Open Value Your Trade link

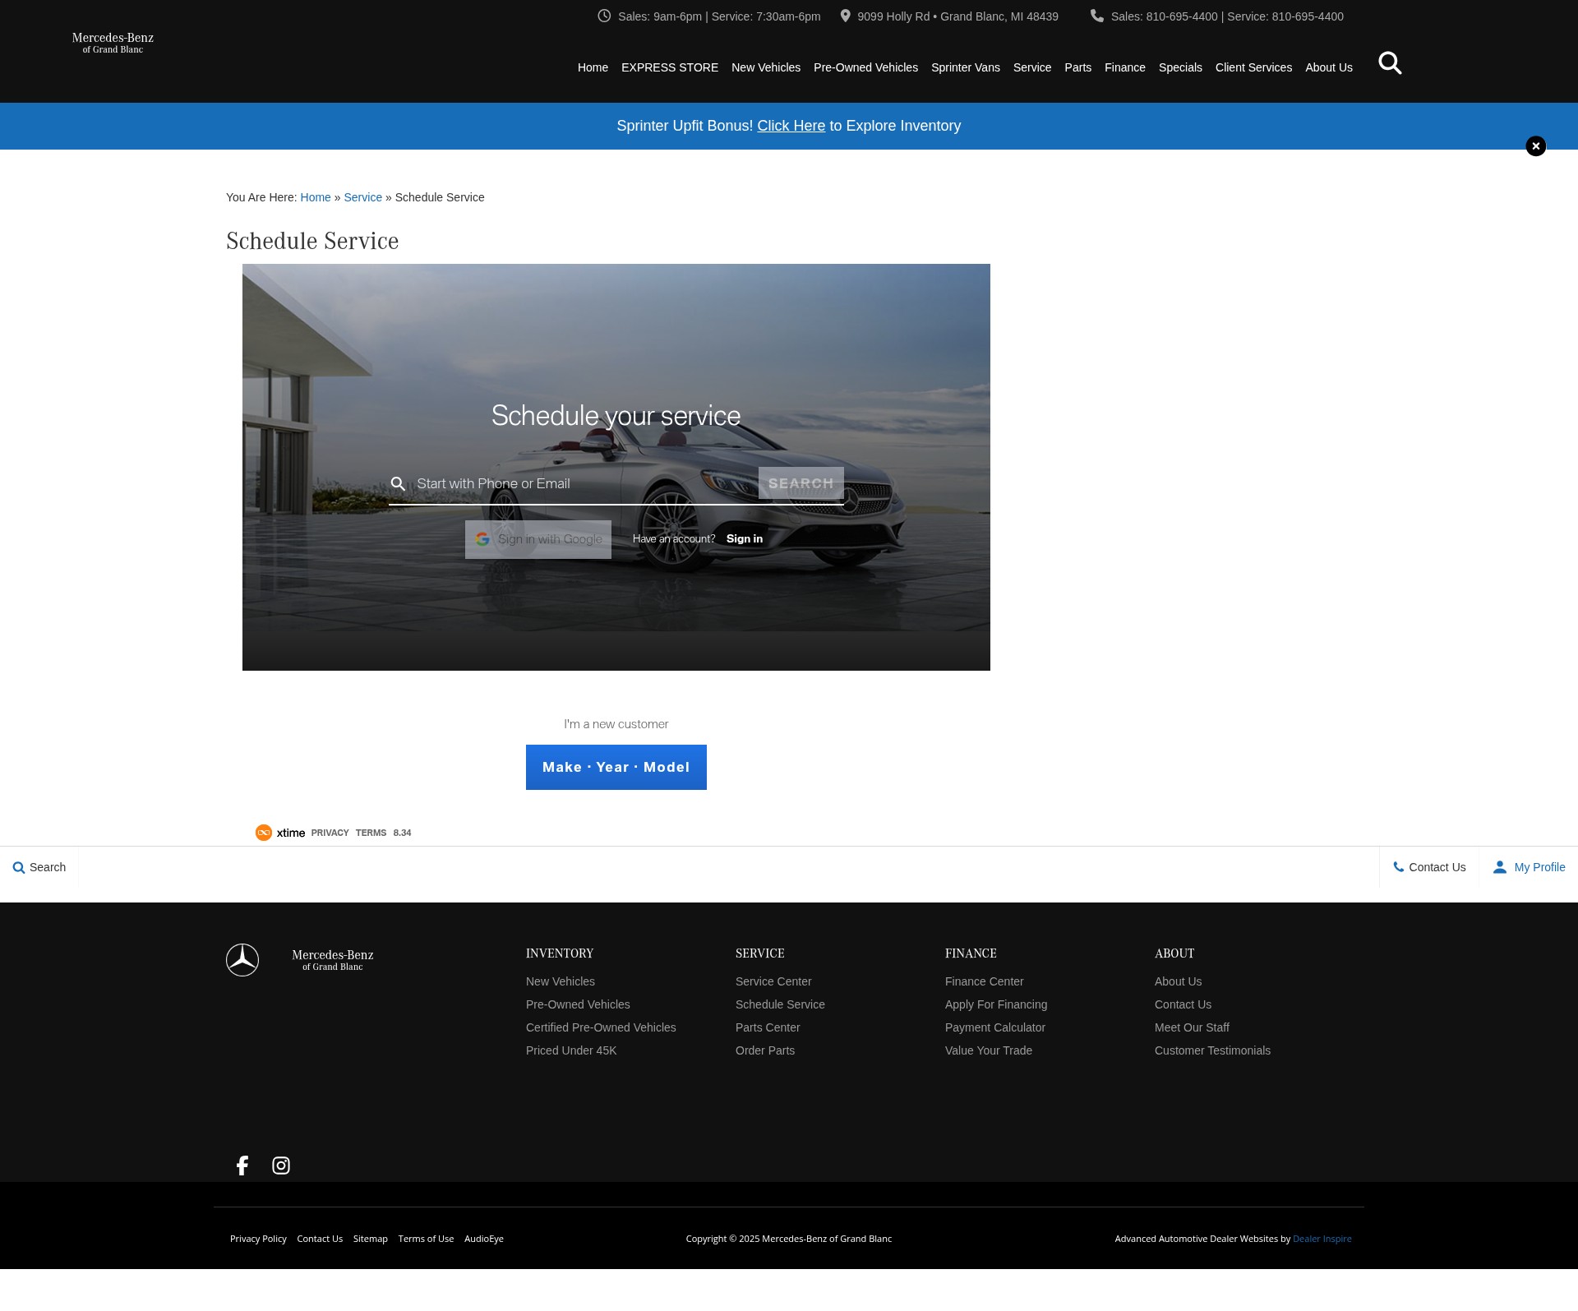(x=989, y=1050)
